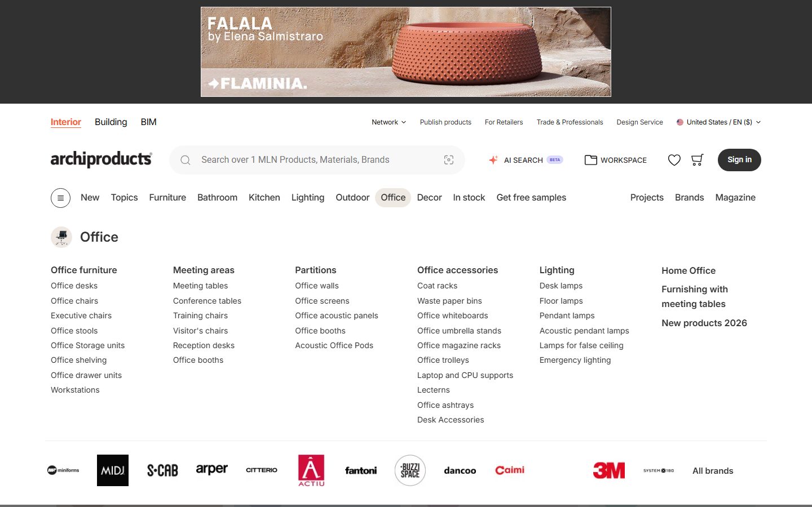Switch to the BIM tab
This screenshot has width=812, height=507.
pos(149,122)
